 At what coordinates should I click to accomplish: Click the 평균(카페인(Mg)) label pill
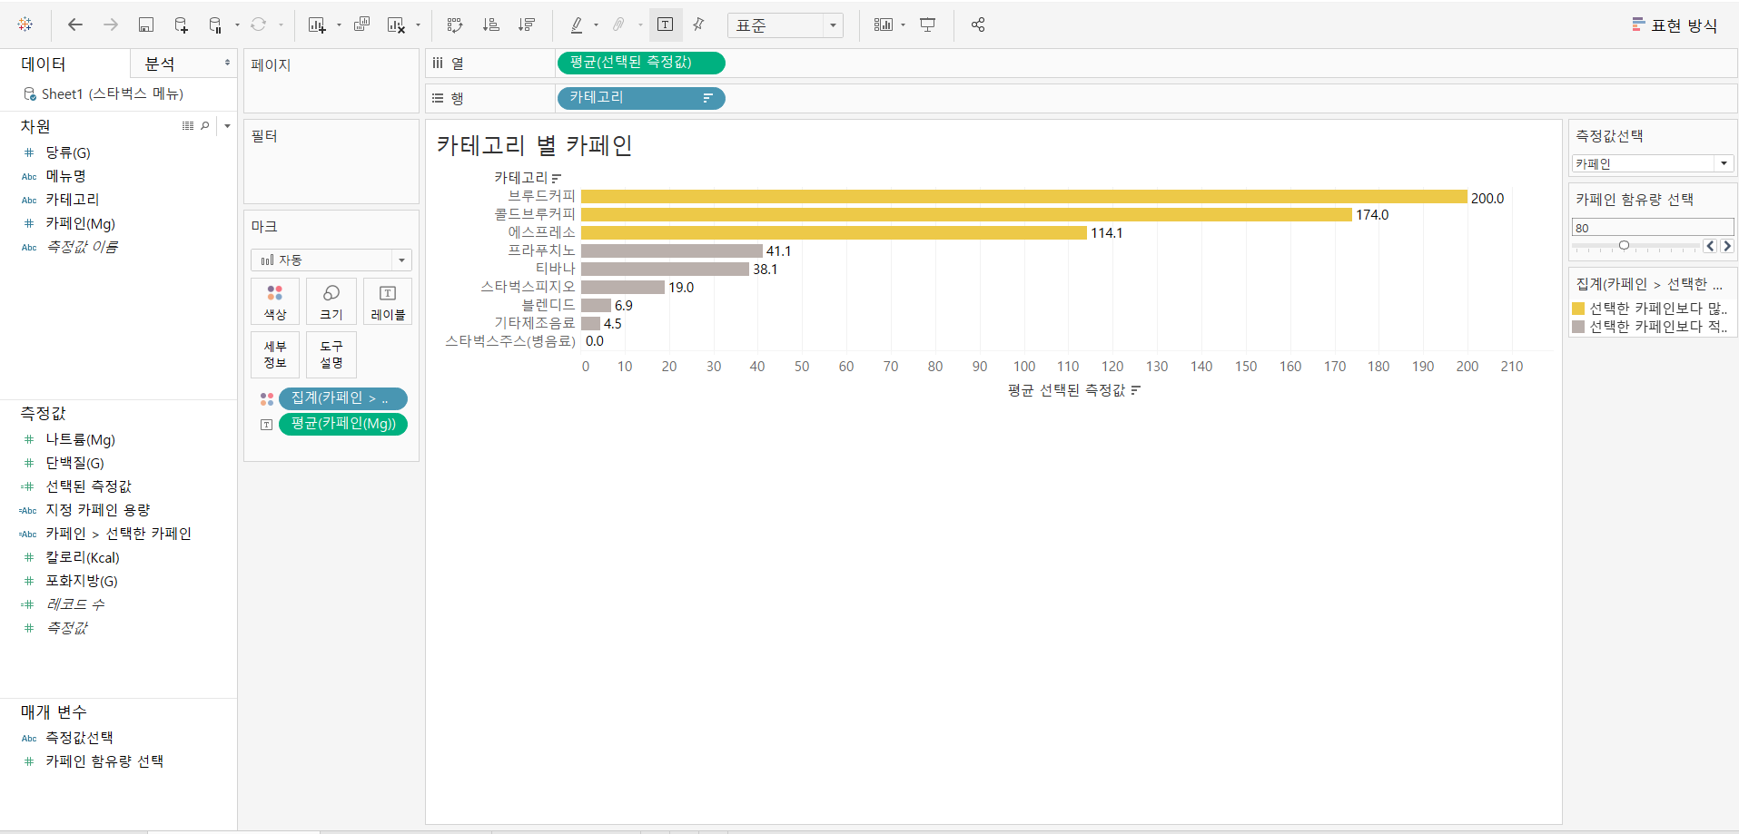[343, 424]
